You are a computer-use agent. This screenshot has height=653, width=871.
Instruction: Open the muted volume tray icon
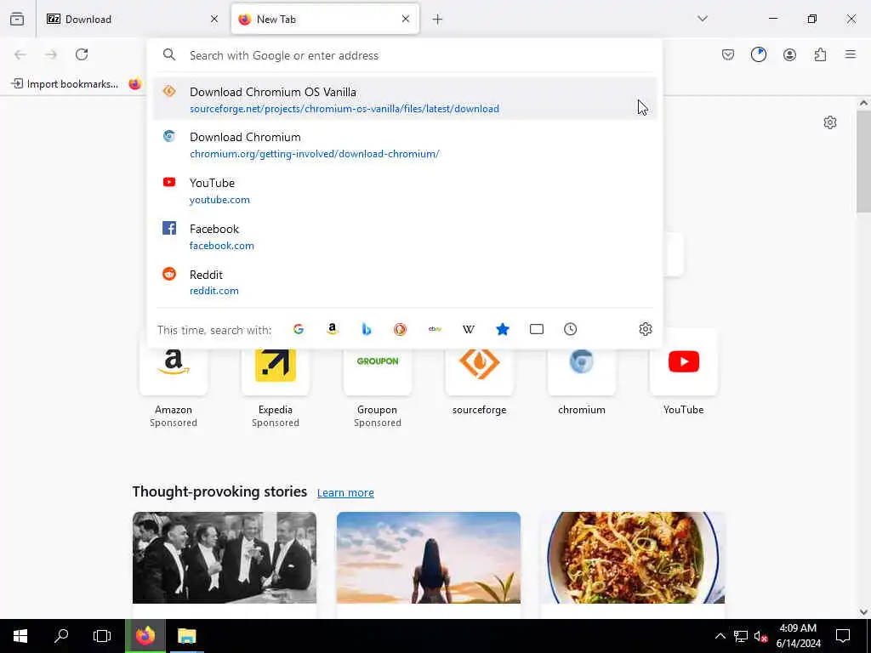(x=760, y=636)
